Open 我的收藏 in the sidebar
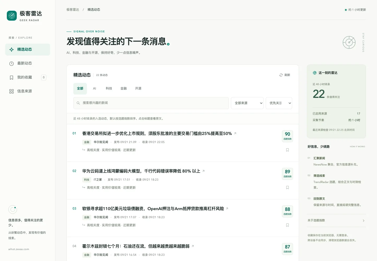 point(27,78)
